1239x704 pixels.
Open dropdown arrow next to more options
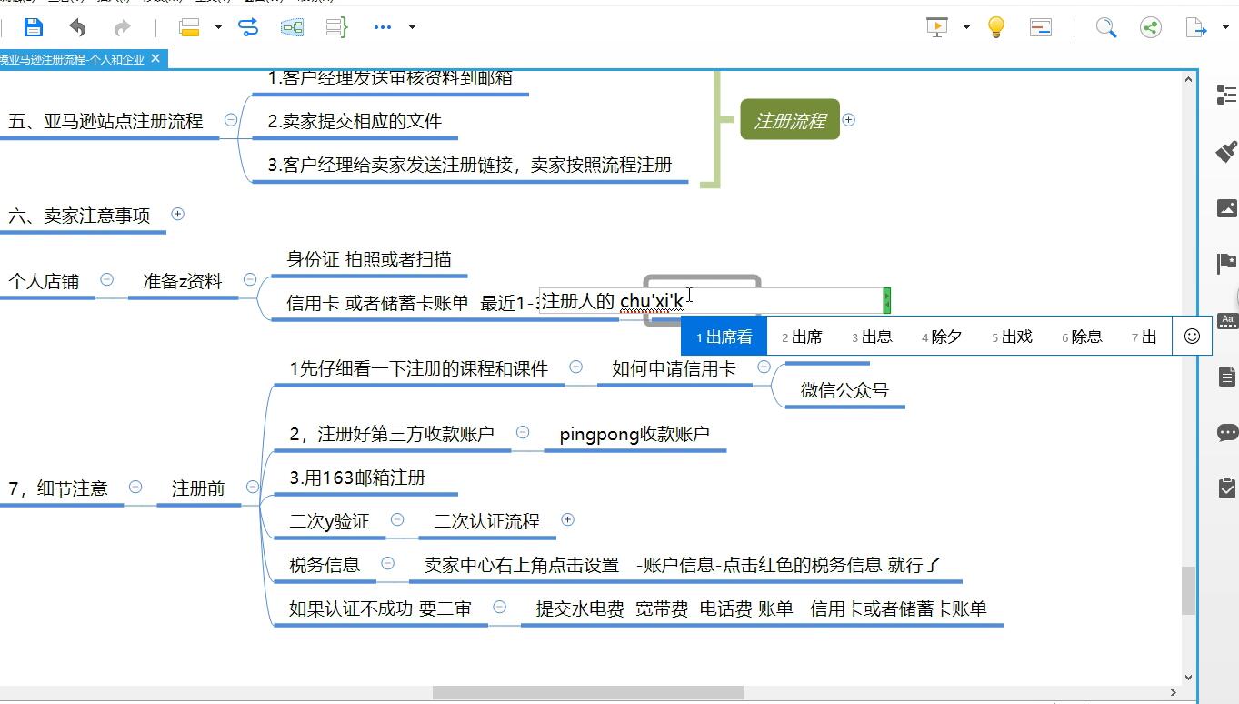pos(412,27)
